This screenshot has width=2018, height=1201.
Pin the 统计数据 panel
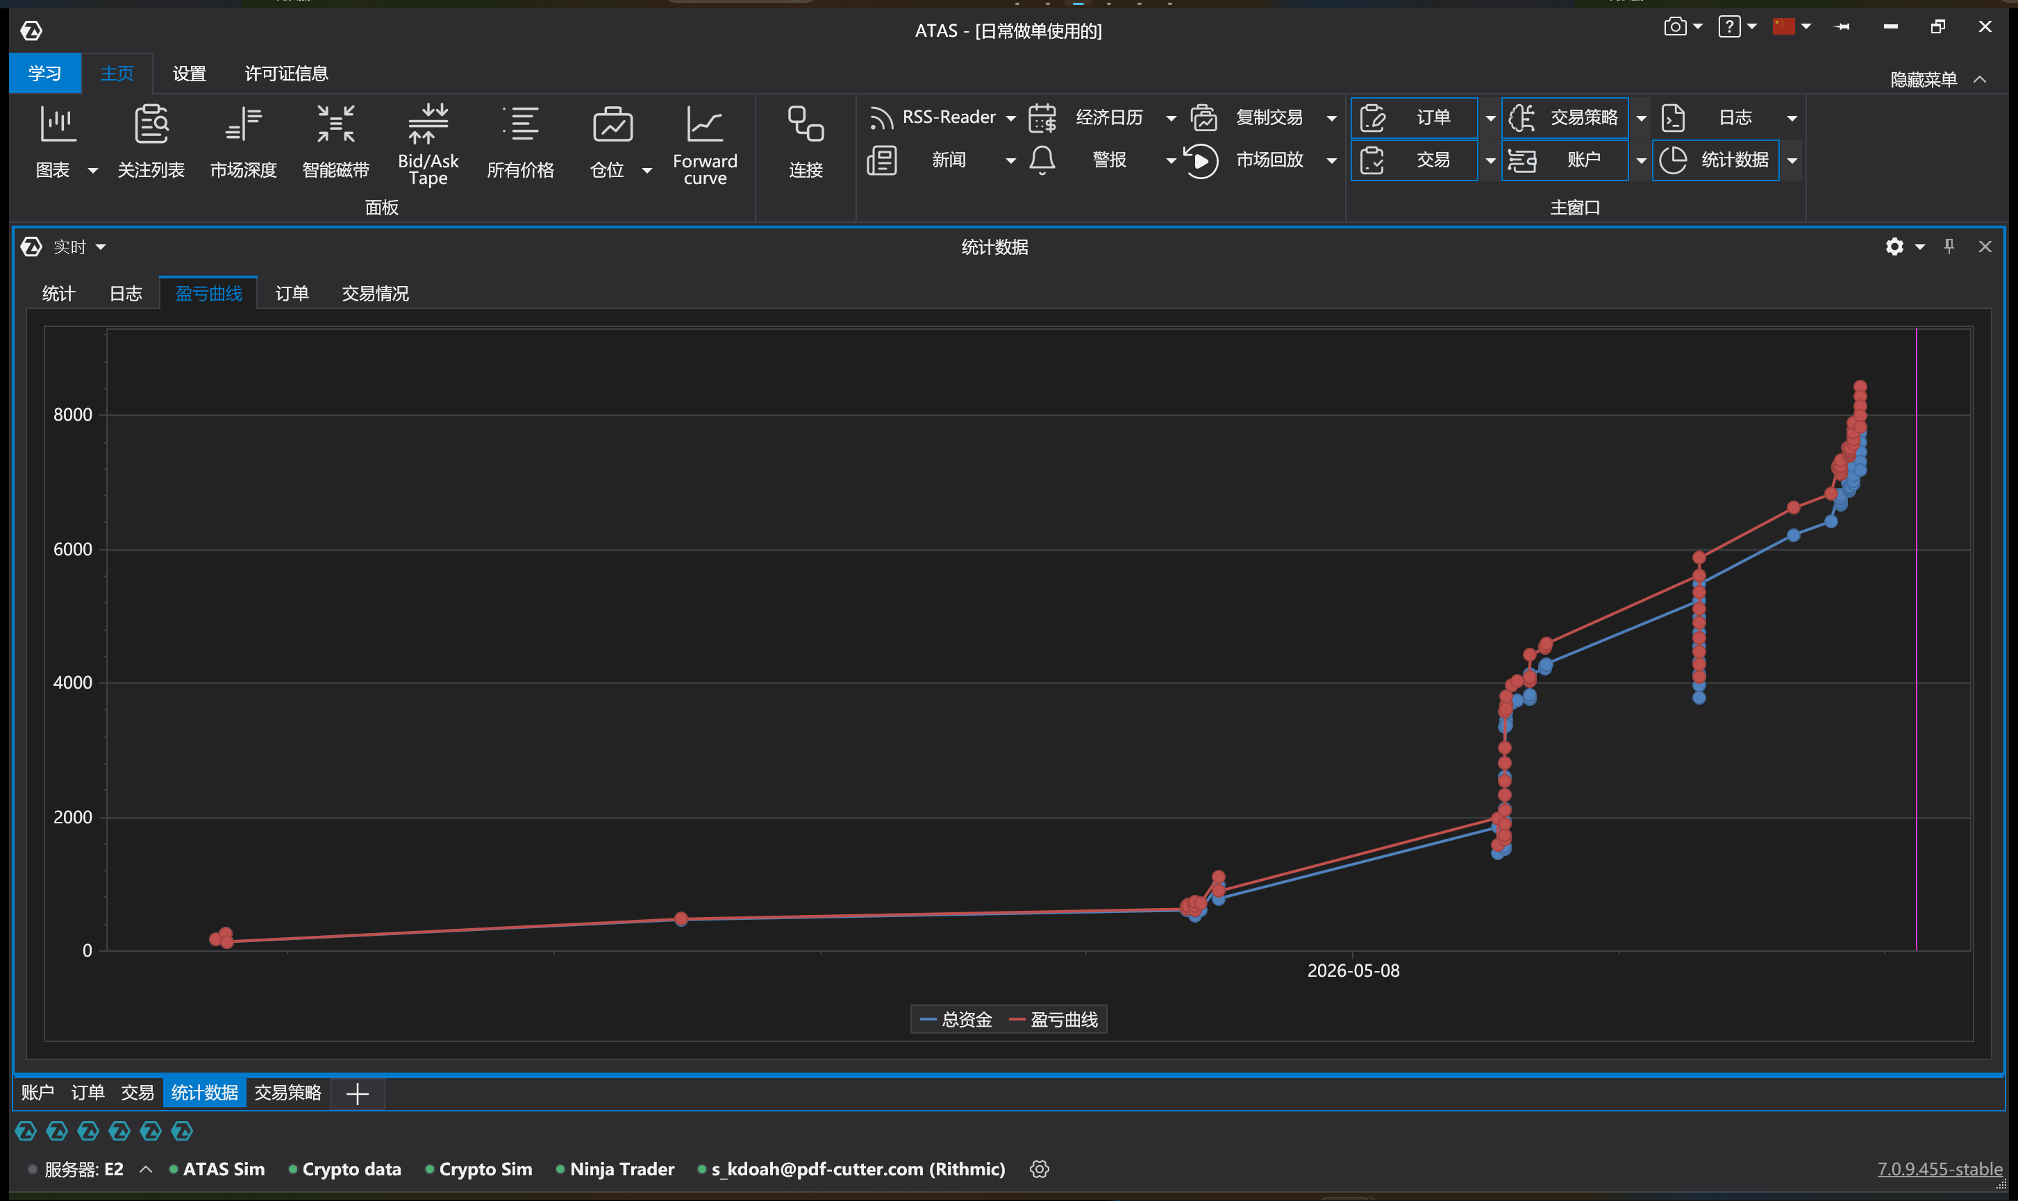[x=1949, y=246]
